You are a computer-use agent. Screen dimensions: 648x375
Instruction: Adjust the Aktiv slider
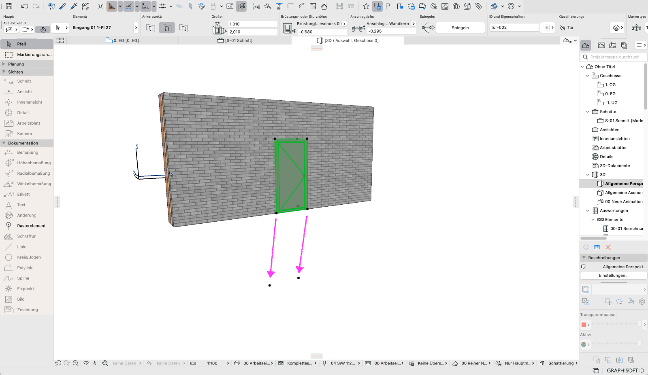point(617,344)
